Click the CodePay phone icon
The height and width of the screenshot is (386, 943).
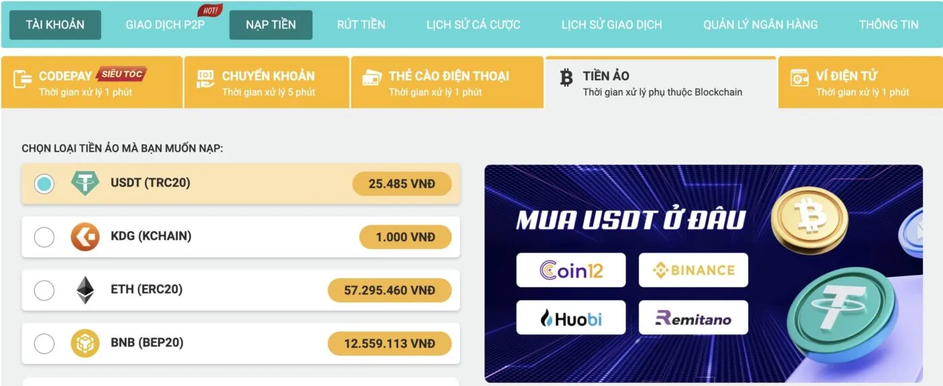click(23, 79)
